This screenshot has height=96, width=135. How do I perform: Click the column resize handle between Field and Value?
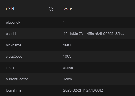(58, 9)
